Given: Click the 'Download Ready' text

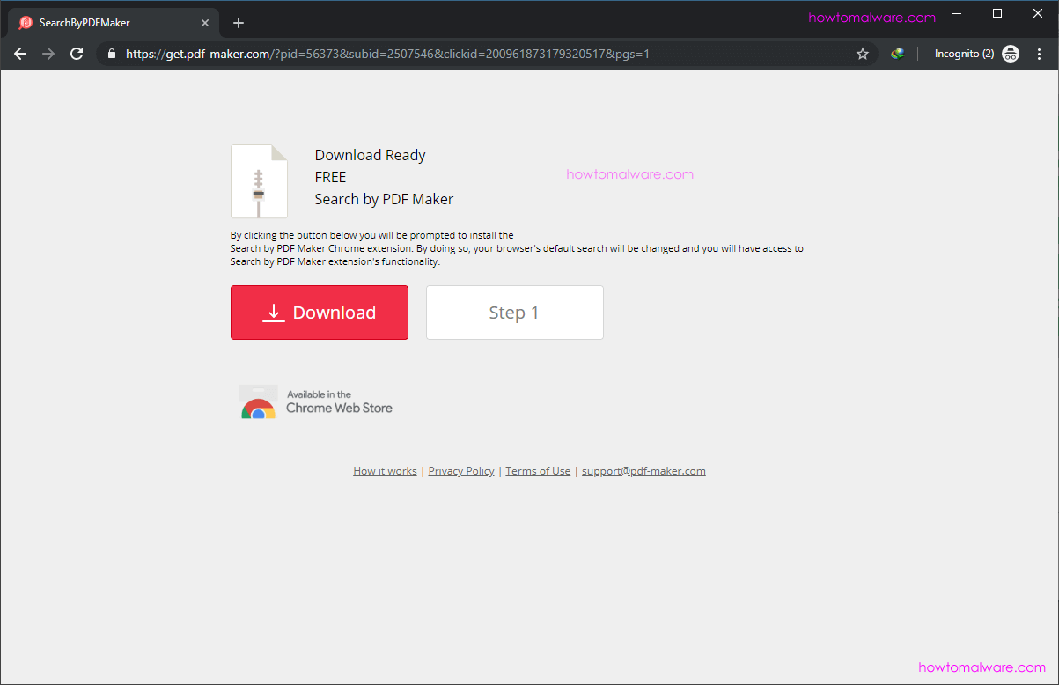Looking at the screenshot, I should [370, 155].
